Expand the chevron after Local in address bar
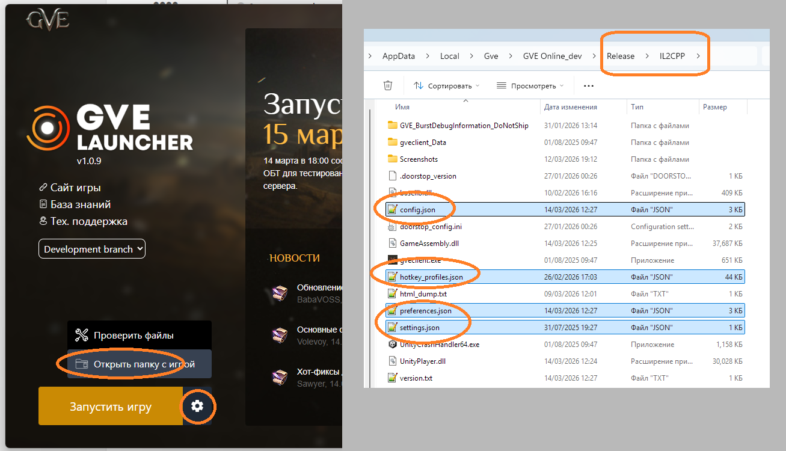 point(471,56)
